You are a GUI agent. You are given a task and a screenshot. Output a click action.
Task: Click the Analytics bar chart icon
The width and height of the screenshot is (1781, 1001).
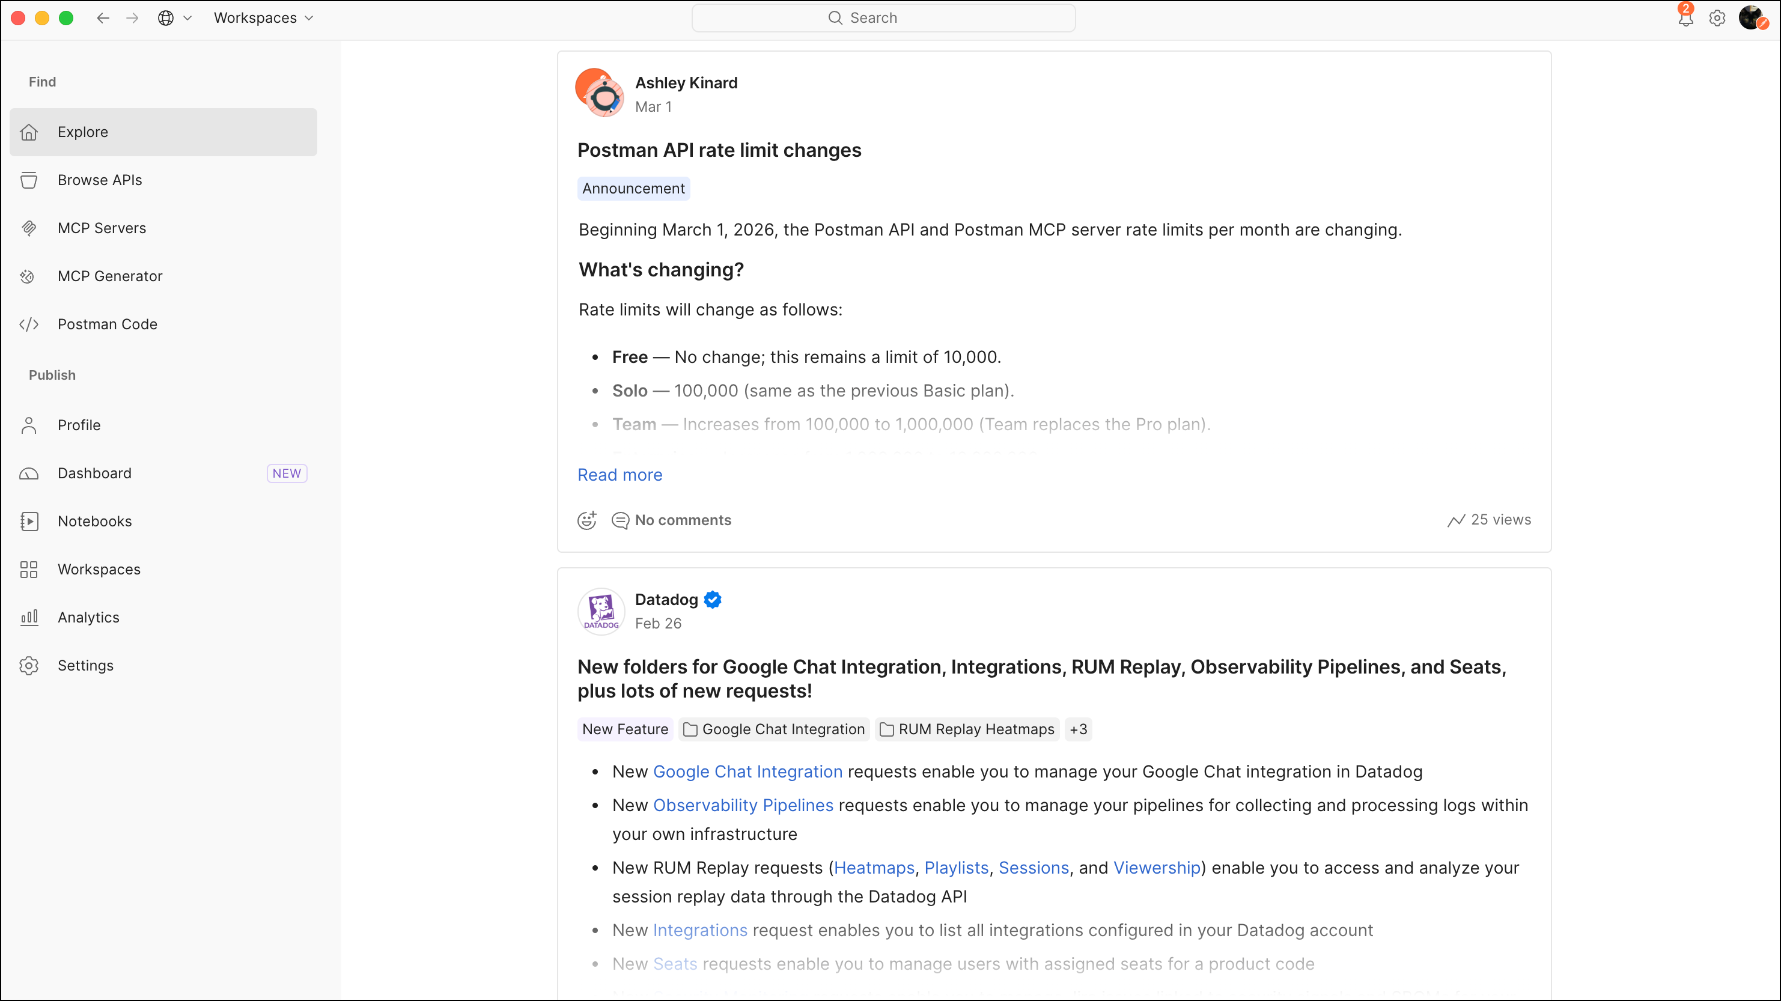(29, 617)
